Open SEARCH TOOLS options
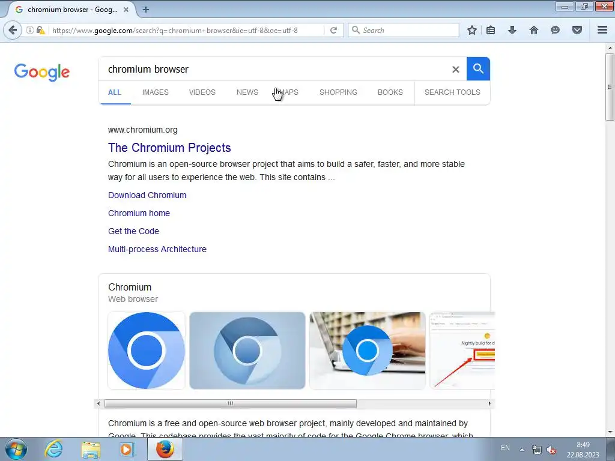 (452, 92)
